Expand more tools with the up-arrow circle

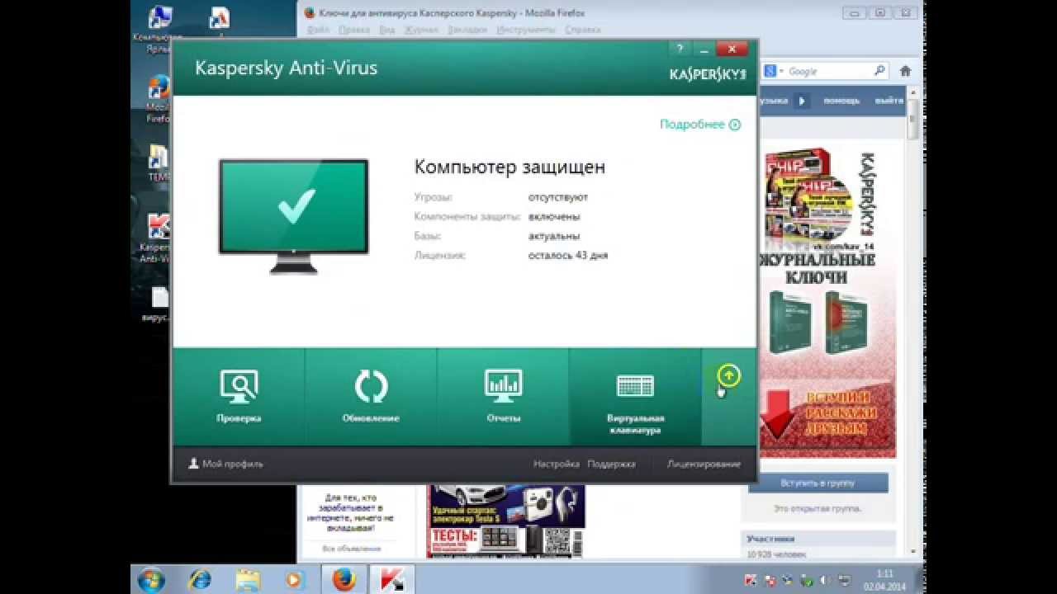(728, 376)
